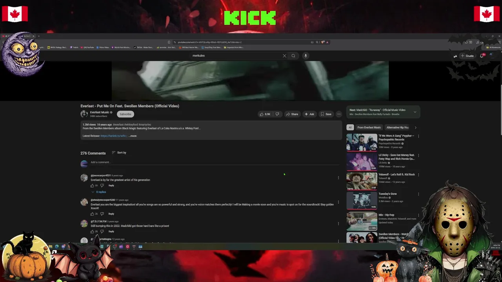Clear the YouTube search box text
Viewport: 502px width, 282px height.
(284, 56)
